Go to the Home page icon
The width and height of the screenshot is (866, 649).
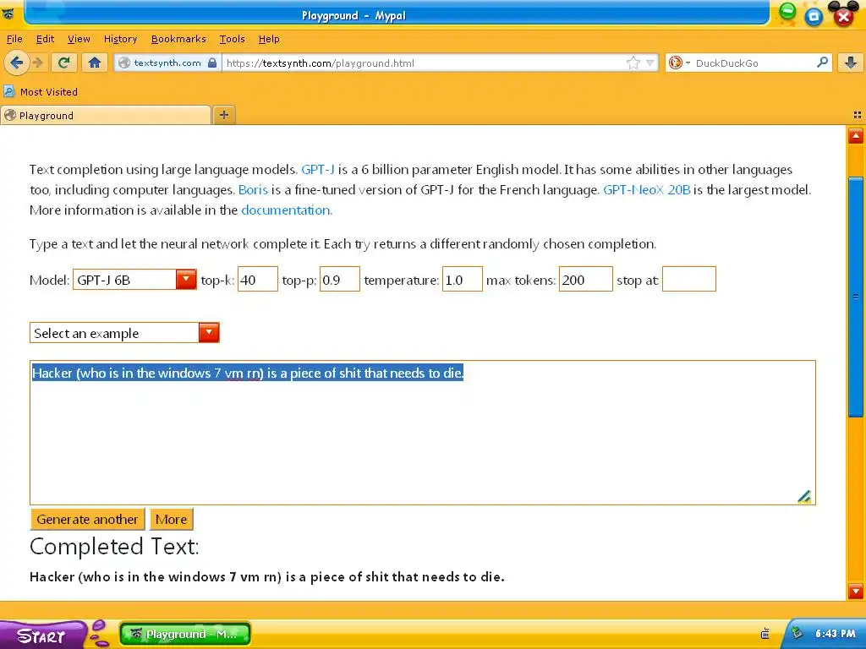[95, 63]
